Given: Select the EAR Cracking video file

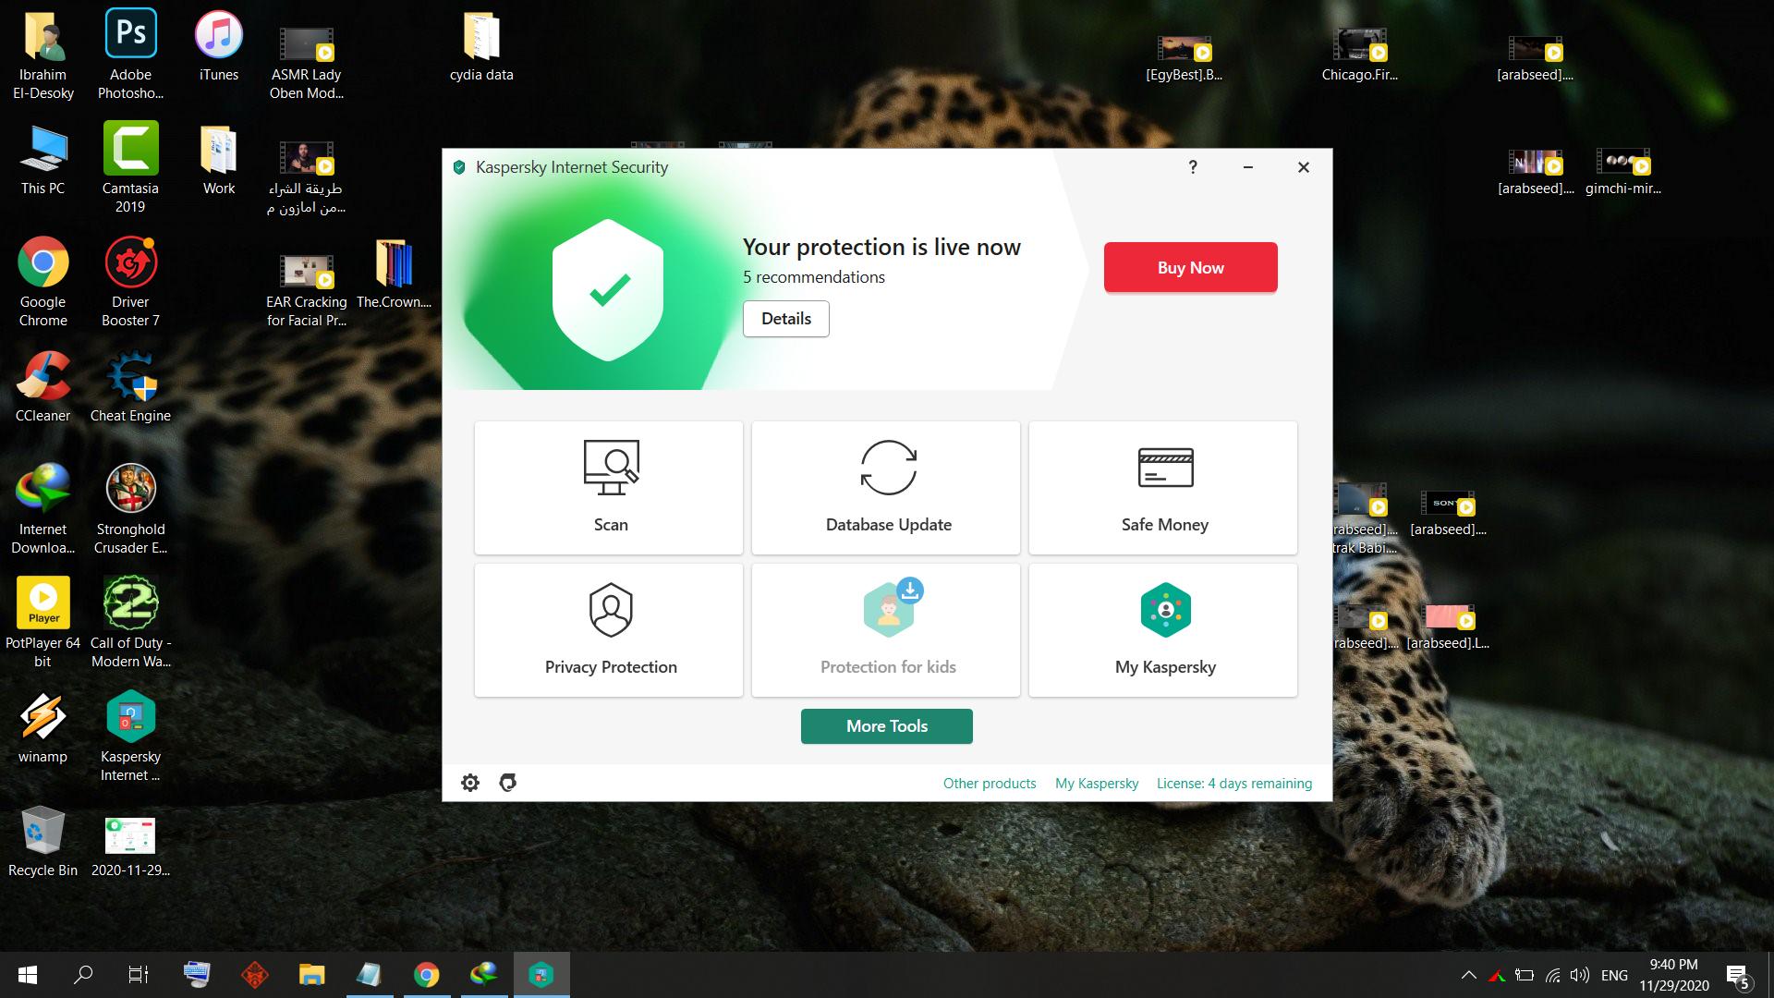Looking at the screenshot, I should click(x=307, y=291).
